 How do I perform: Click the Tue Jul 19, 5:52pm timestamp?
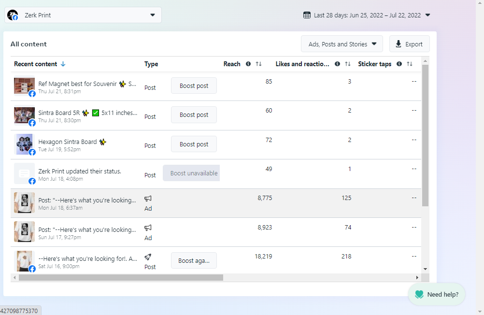59,149
